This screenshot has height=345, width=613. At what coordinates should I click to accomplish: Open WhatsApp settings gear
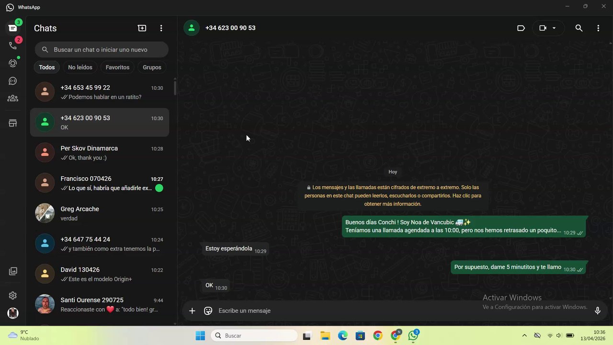[x=13, y=296]
